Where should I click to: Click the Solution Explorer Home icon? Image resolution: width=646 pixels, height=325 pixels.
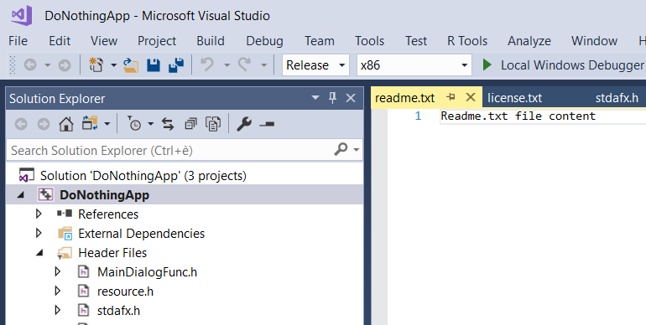(66, 124)
